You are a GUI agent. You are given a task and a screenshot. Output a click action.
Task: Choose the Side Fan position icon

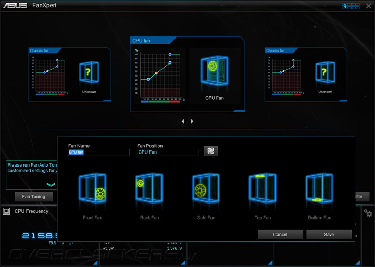point(206,188)
